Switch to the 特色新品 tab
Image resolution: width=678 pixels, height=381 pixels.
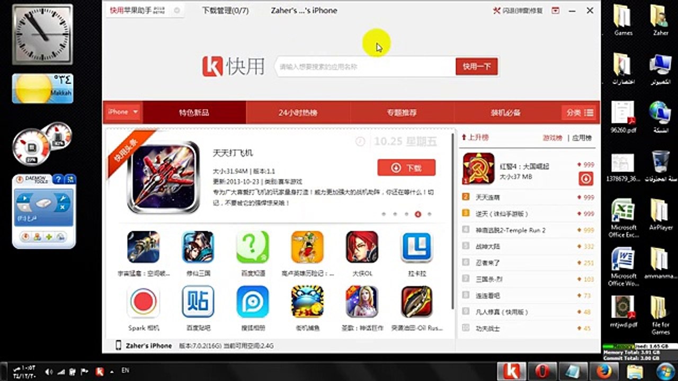tap(194, 113)
